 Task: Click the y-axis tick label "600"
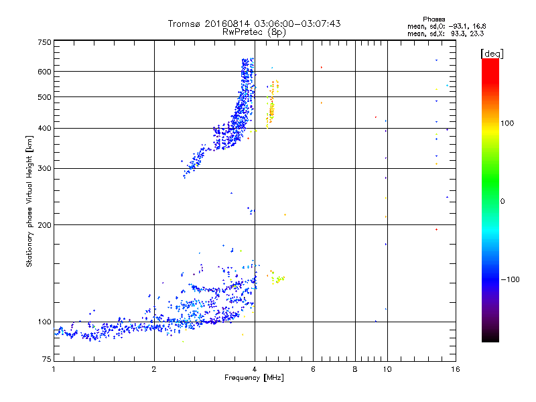point(44,72)
